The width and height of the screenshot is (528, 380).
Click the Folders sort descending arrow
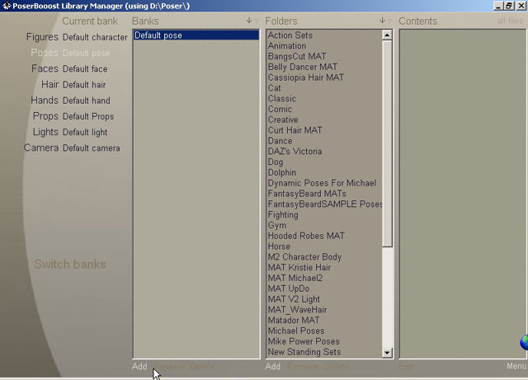(x=382, y=21)
